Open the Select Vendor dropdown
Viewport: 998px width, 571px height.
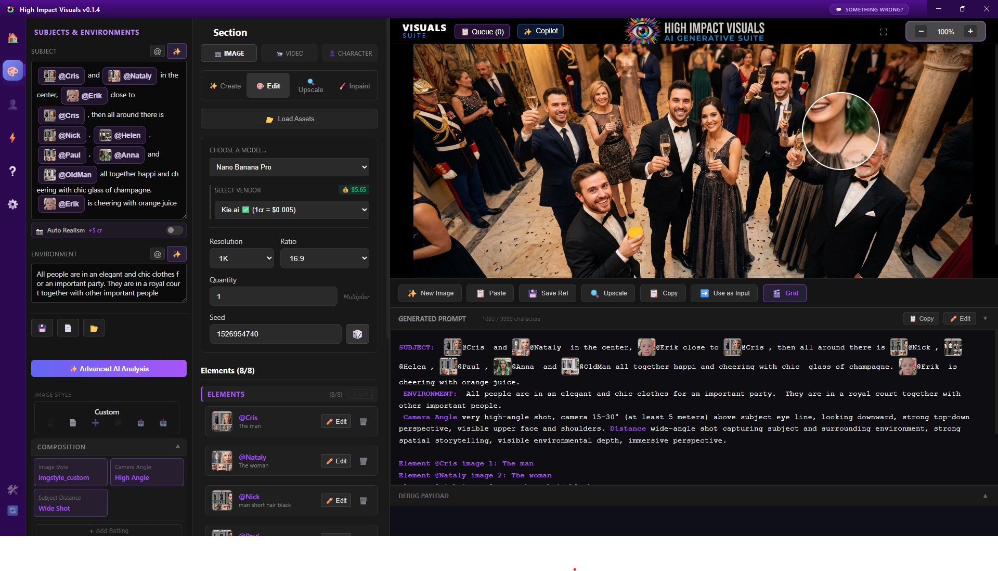tap(292, 210)
